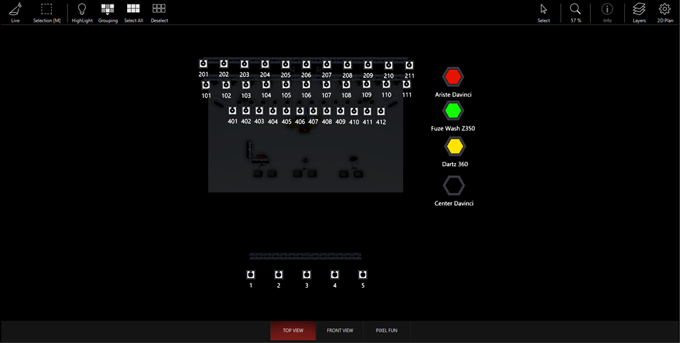Screen dimensions: 680x343
Task: Click the Fuze Wash Z350 label
Action: coord(452,128)
